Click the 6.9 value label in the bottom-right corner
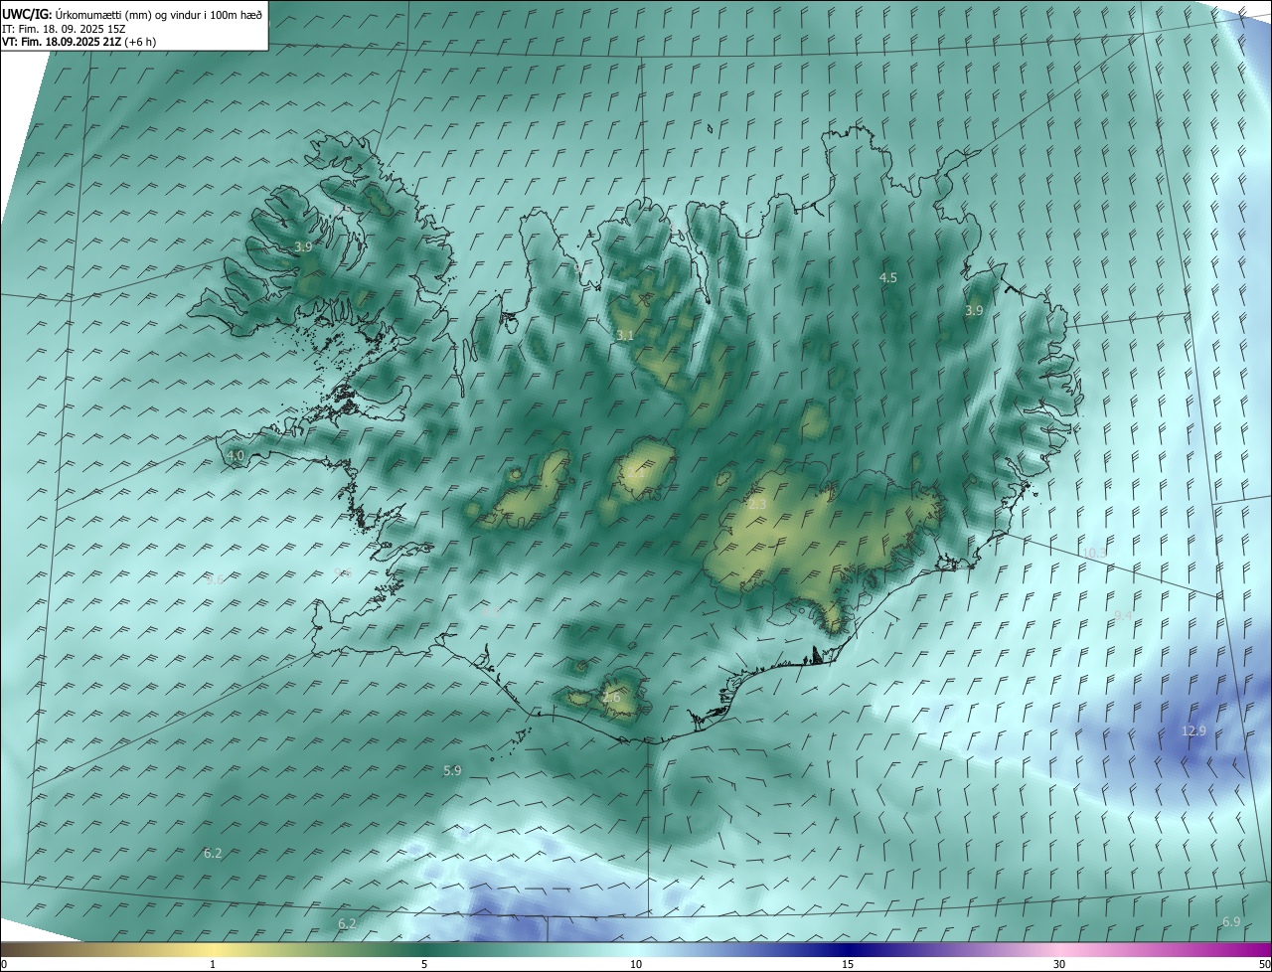Screen dimensions: 1272x972 1231,923
